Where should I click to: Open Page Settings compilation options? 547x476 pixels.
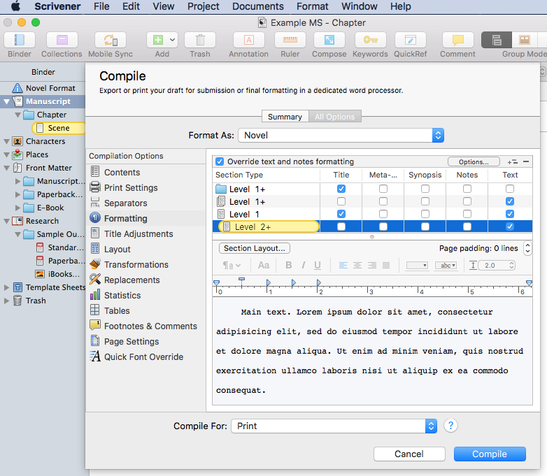pyautogui.click(x=132, y=341)
